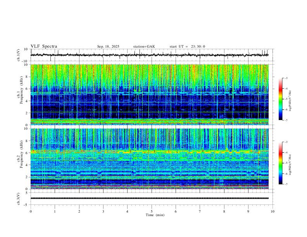This screenshot has height=237, width=307.
Task: Click the "Time (min)" axis title
Action: coord(155,215)
